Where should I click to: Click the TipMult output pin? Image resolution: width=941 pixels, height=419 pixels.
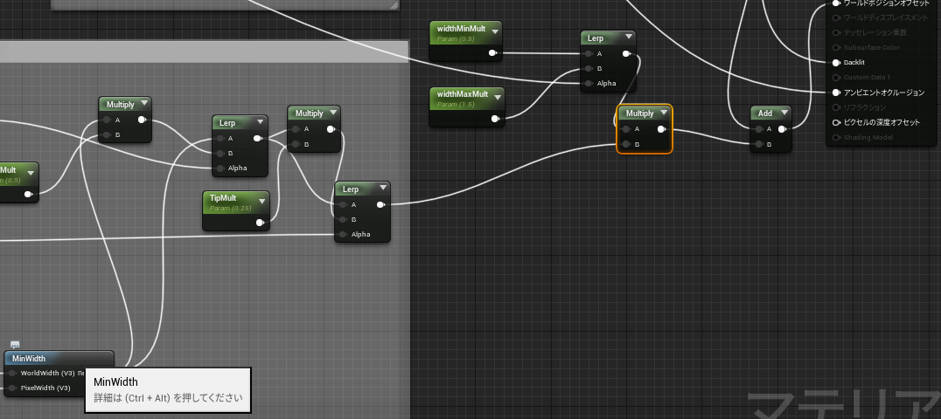point(260,223)
